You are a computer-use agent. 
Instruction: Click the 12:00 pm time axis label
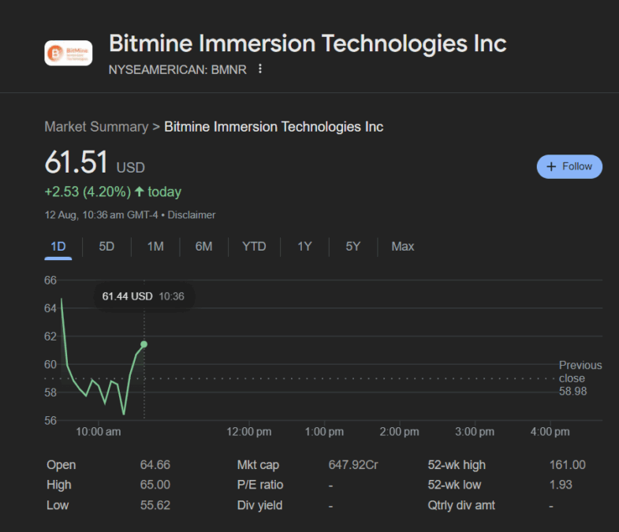[248, 432]
